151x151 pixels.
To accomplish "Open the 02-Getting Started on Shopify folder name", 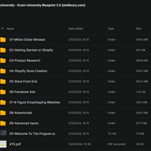I will [31, 50].
